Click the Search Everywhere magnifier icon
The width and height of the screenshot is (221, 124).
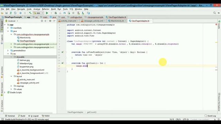click(214, 13)
